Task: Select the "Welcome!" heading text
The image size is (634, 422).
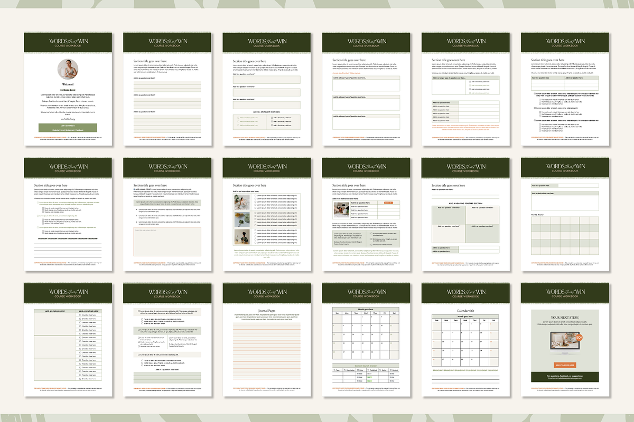Action: coord(67,83)
